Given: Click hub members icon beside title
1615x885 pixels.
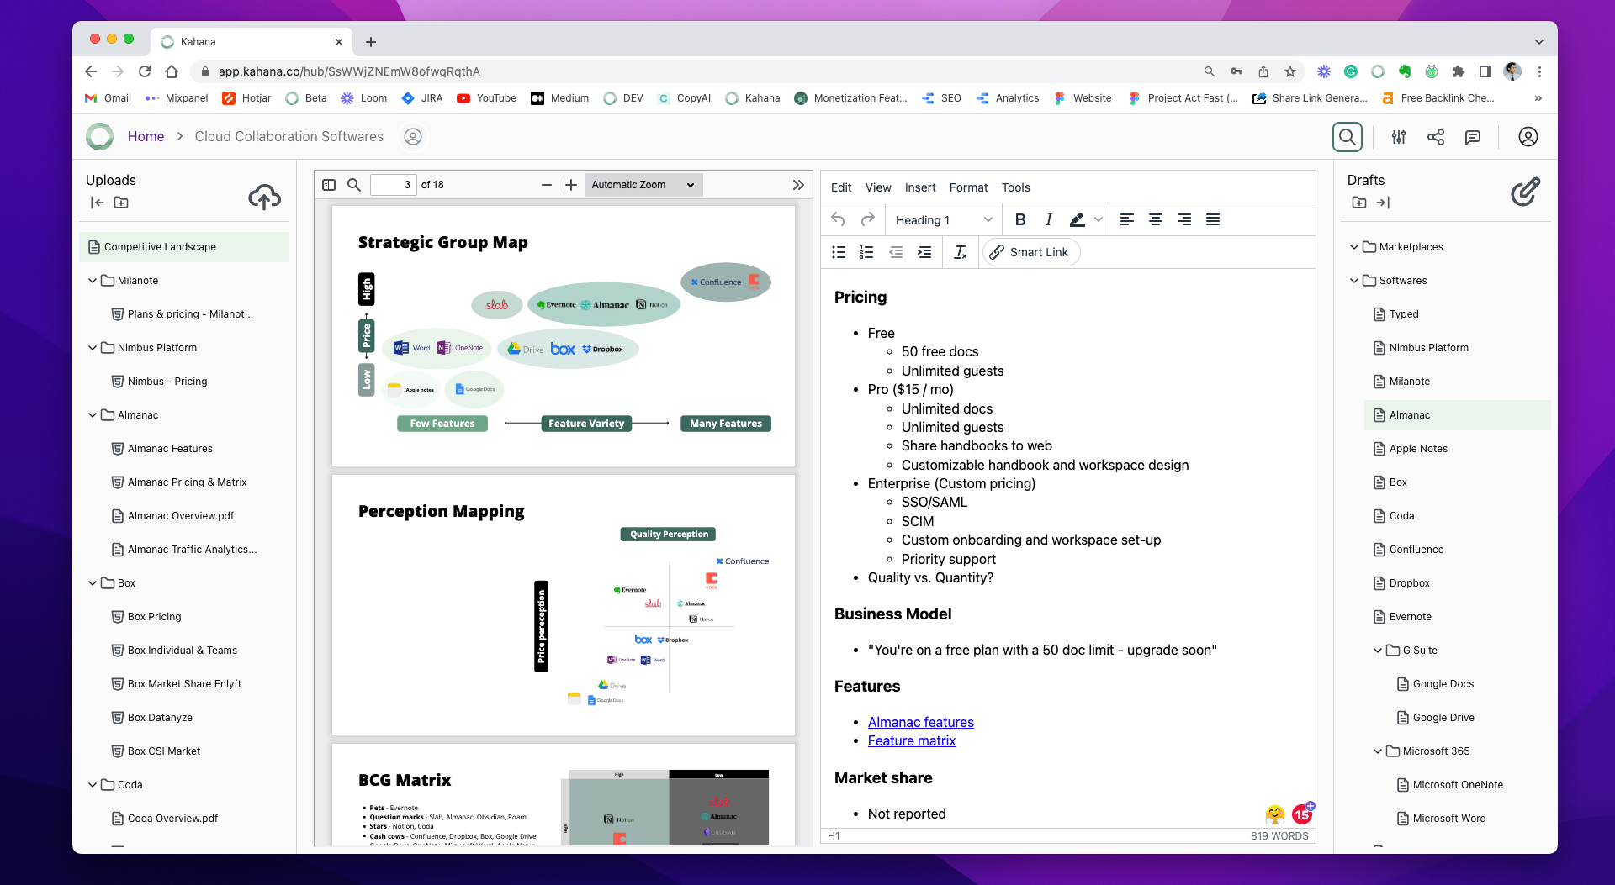Looking at the screenshot, I should [x=413, y=136].
